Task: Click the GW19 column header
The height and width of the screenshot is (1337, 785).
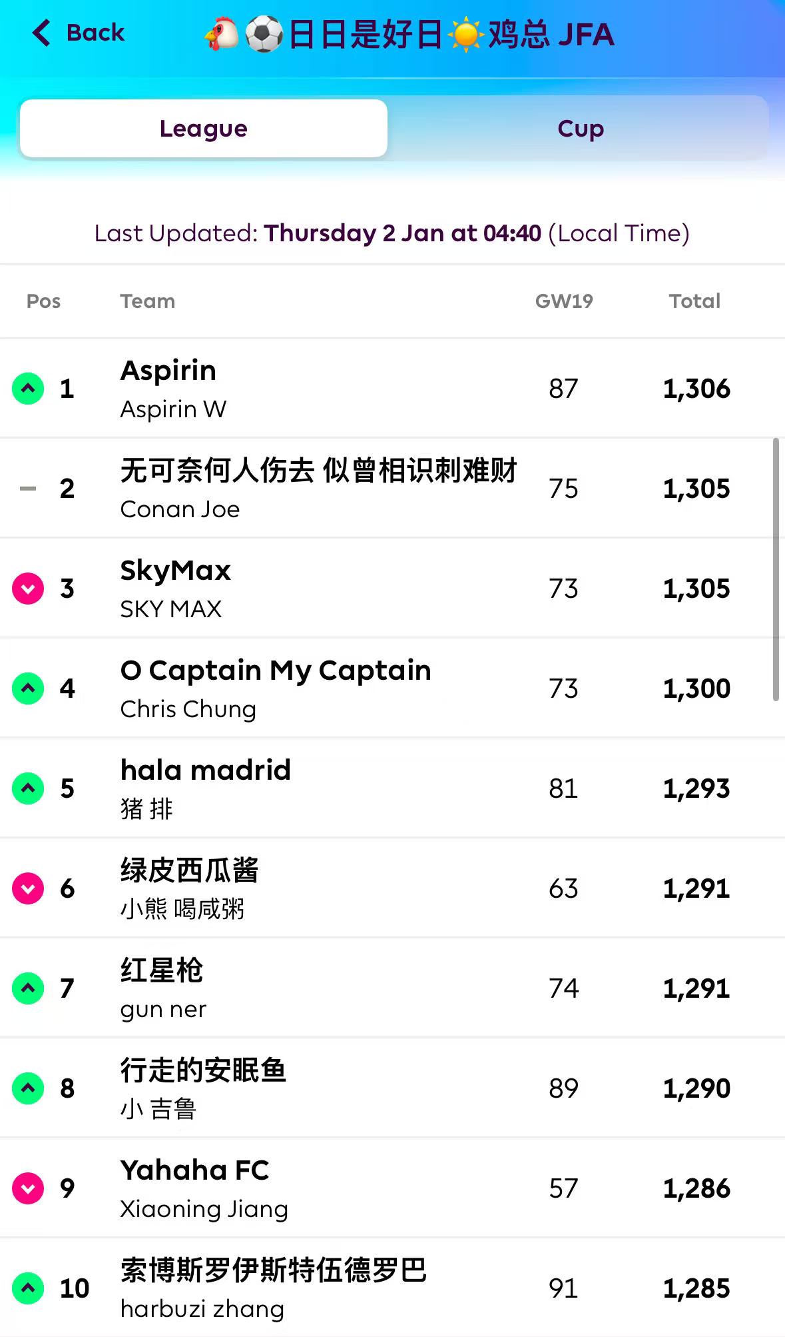Action: [x=564, y=301]
